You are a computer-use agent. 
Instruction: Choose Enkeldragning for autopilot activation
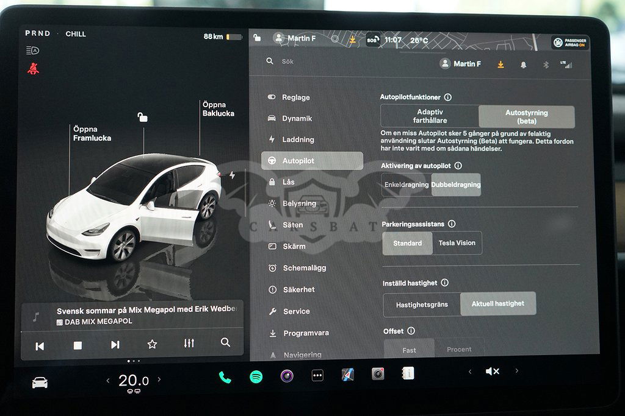click(406, 185)
